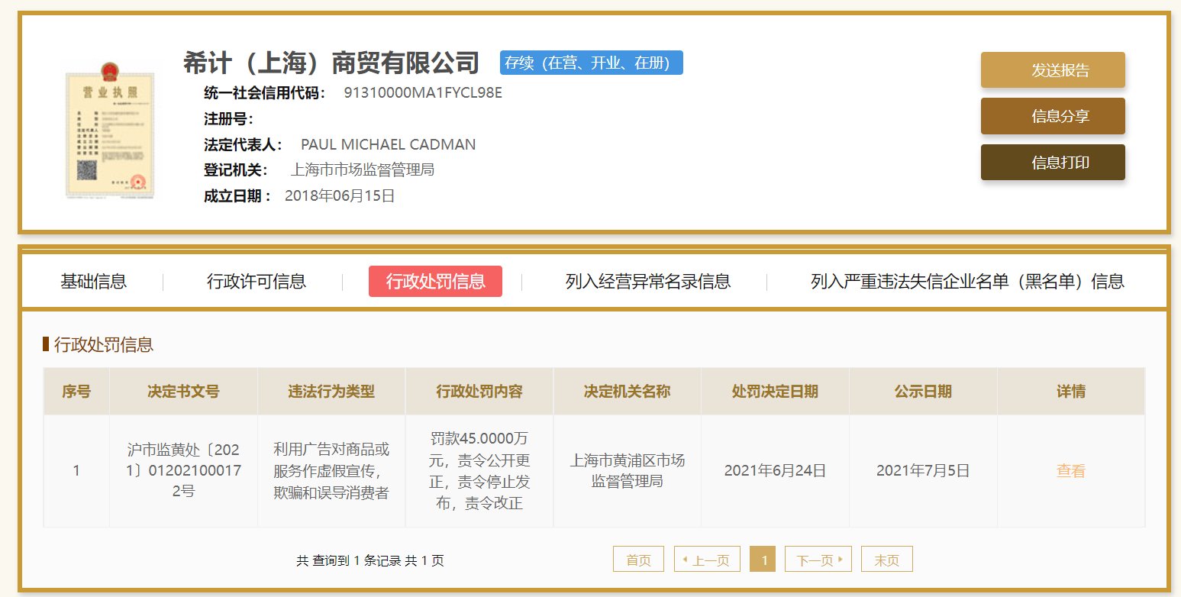Click the 发送报告 button
Viewport: 1181px width, 597px height.
coord(1053,70)
